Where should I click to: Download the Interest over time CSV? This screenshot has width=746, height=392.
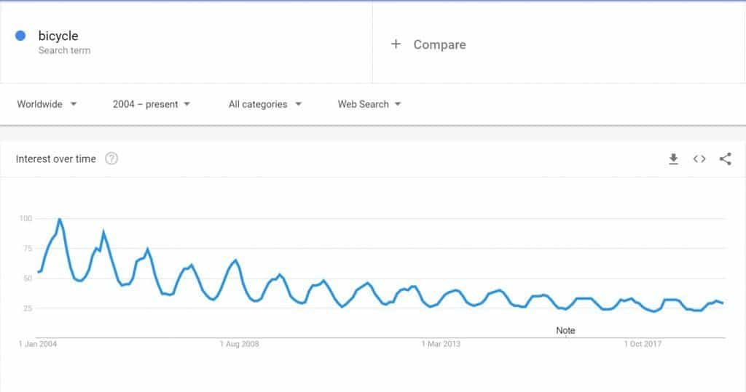tap(674, 159)
